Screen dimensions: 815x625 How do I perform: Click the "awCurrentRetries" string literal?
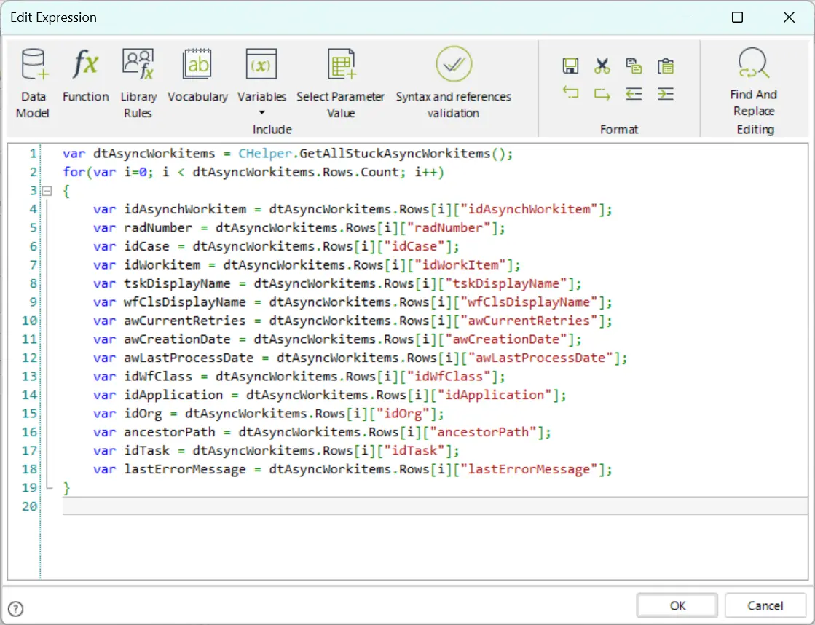(x=529, y=321)
